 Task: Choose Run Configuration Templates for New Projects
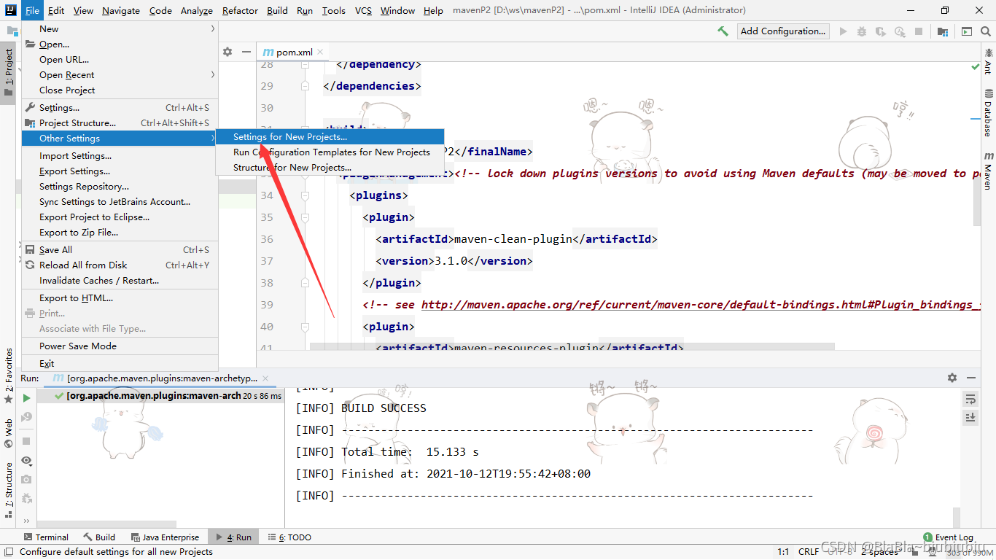tap(330, 152)
